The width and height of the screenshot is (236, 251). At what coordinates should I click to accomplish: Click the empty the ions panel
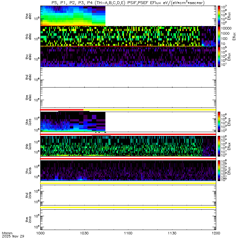128,220
